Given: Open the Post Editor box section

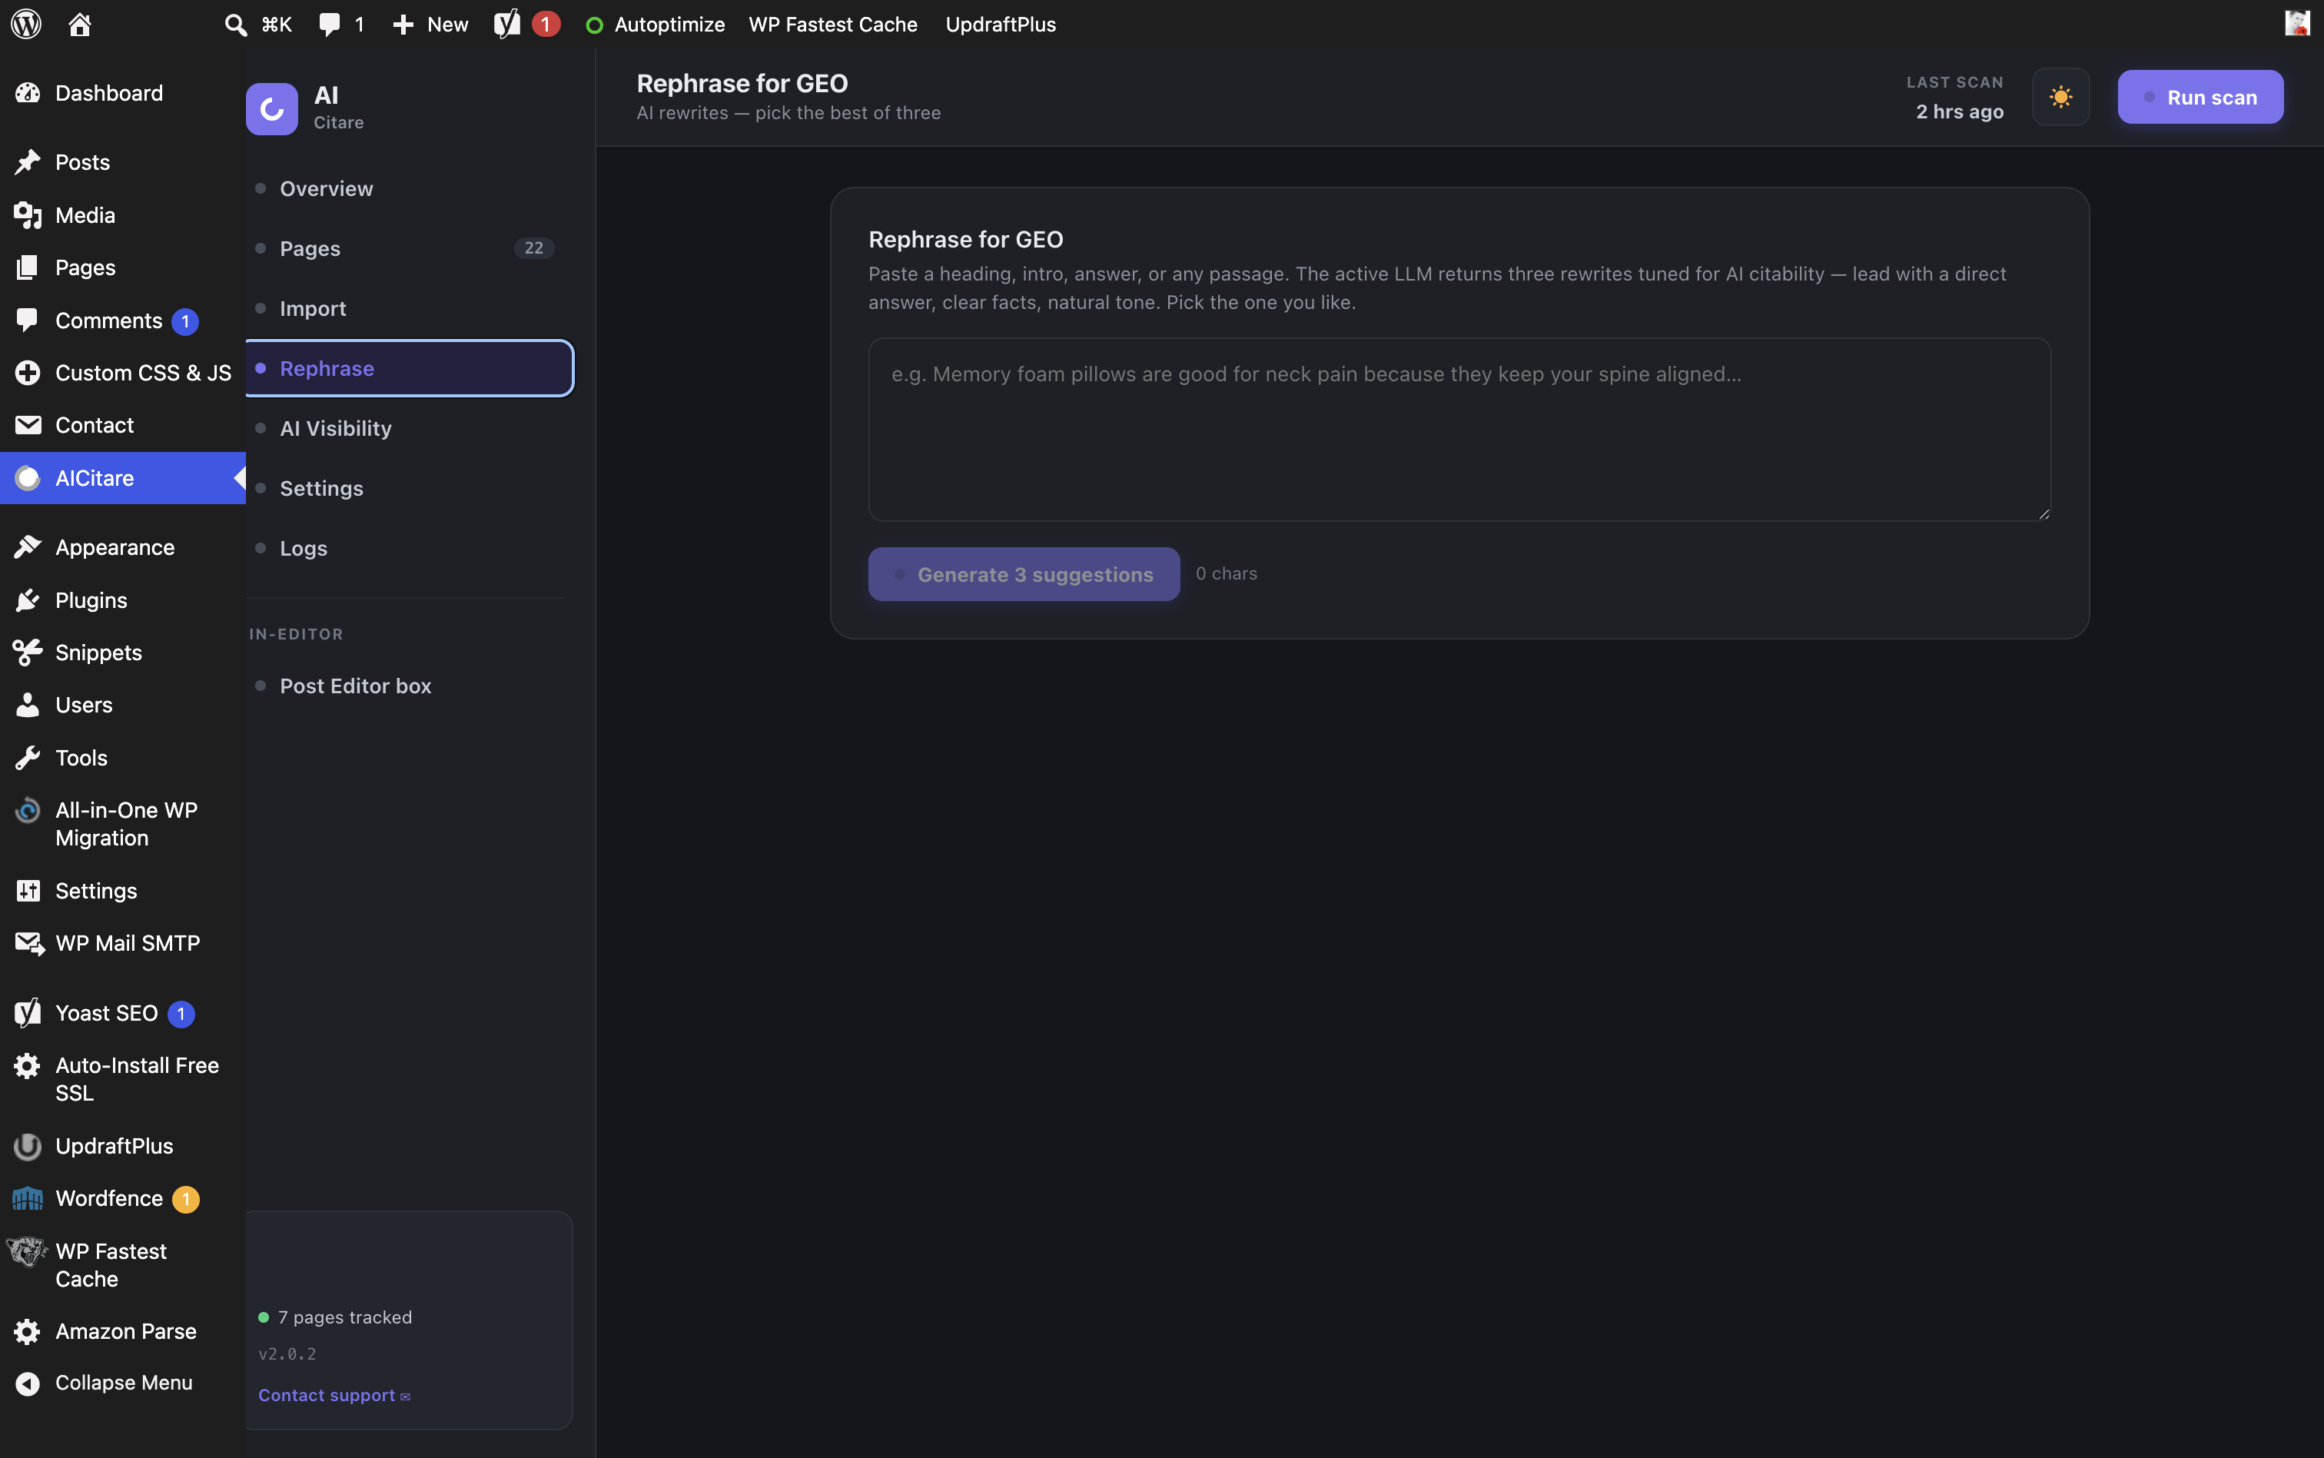Looking at the screenshot, I should [410, 686].
